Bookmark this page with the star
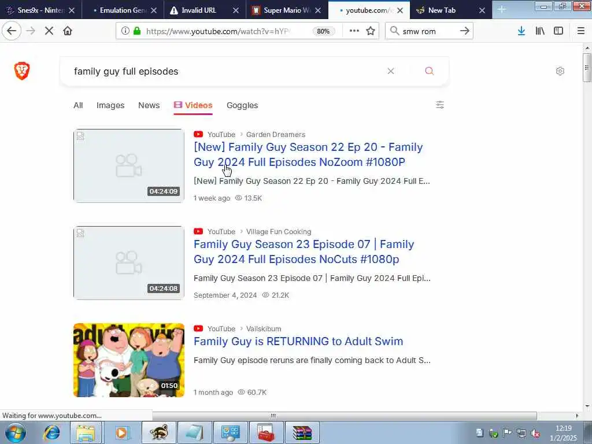 (371, 31)
